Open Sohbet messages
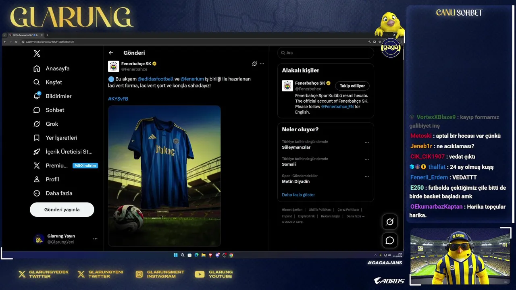 click(49, 110)
